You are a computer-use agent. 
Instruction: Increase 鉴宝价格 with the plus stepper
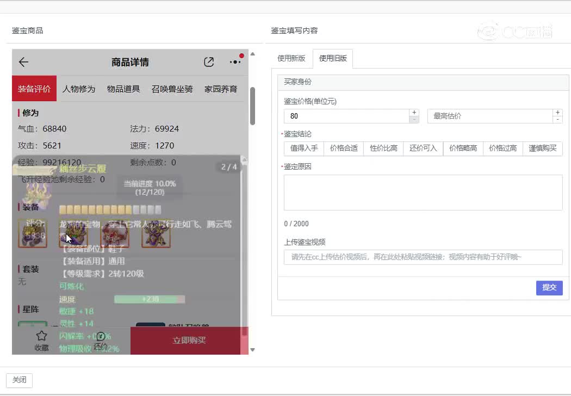pyautogui.click(x=414, y=113)
